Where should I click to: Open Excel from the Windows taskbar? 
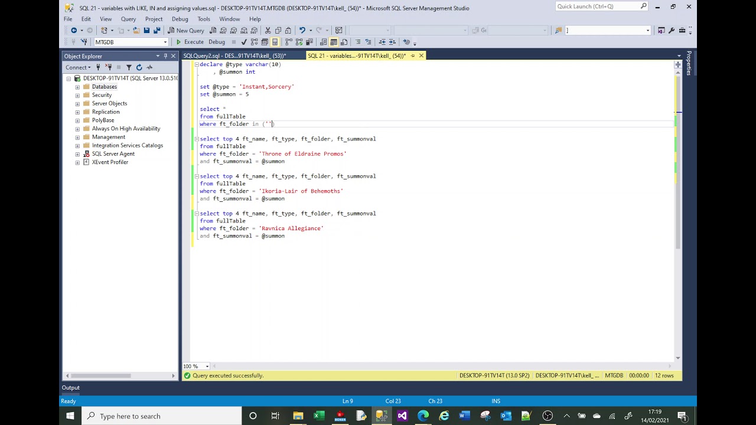(x=319, y=416)
